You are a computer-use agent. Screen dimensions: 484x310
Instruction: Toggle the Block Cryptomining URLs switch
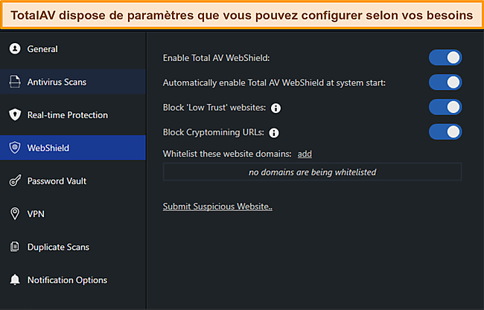445,132
